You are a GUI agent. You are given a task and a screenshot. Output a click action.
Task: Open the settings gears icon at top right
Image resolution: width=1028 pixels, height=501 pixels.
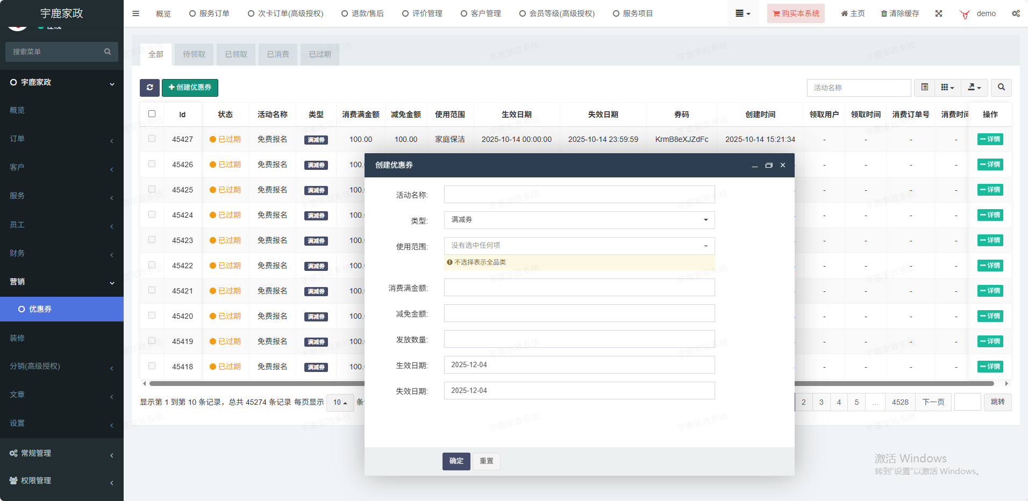click(1016, 13)
